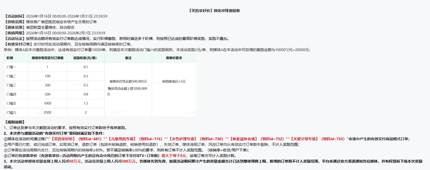430x170 pixels.
Task: Click the red 300万元 amount
Action: pyautogui.click(x=129, y=161)
